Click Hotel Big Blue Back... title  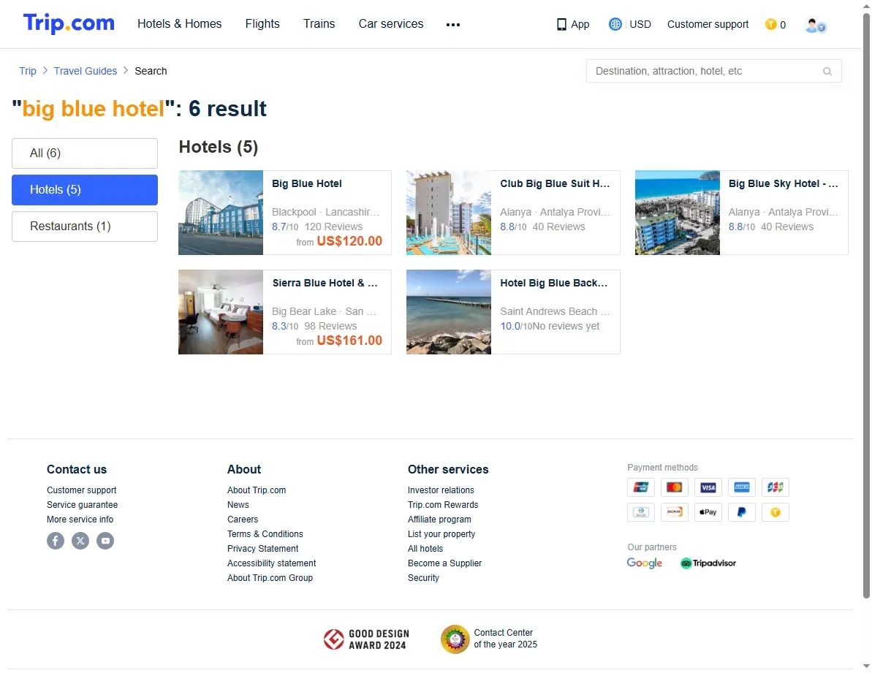[554, 284]
